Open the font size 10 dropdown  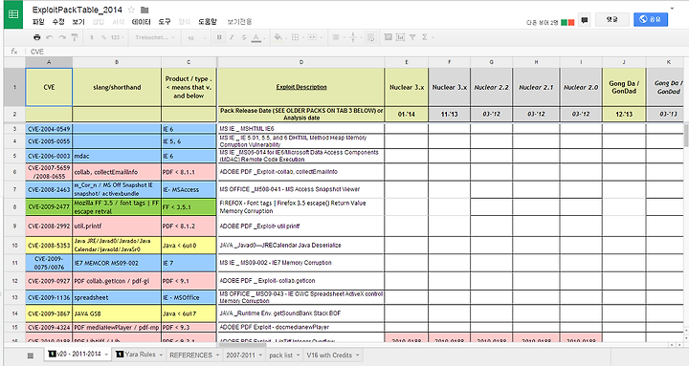196,38
